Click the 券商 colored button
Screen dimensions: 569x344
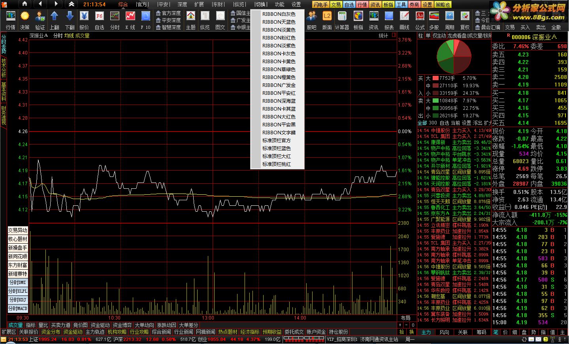(414, 5)
